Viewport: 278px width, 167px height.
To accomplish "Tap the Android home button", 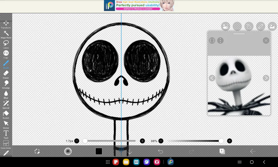I will coord(252,162).
